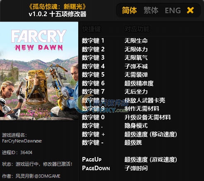
Task: Switch language to 简体
Action: [x=129, y=10]
